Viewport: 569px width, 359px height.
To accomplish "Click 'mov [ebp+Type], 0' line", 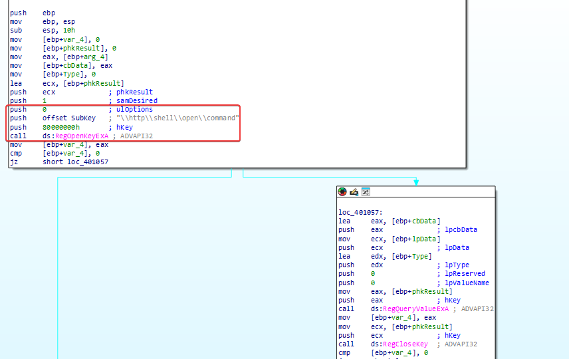I will pos(53,74).
